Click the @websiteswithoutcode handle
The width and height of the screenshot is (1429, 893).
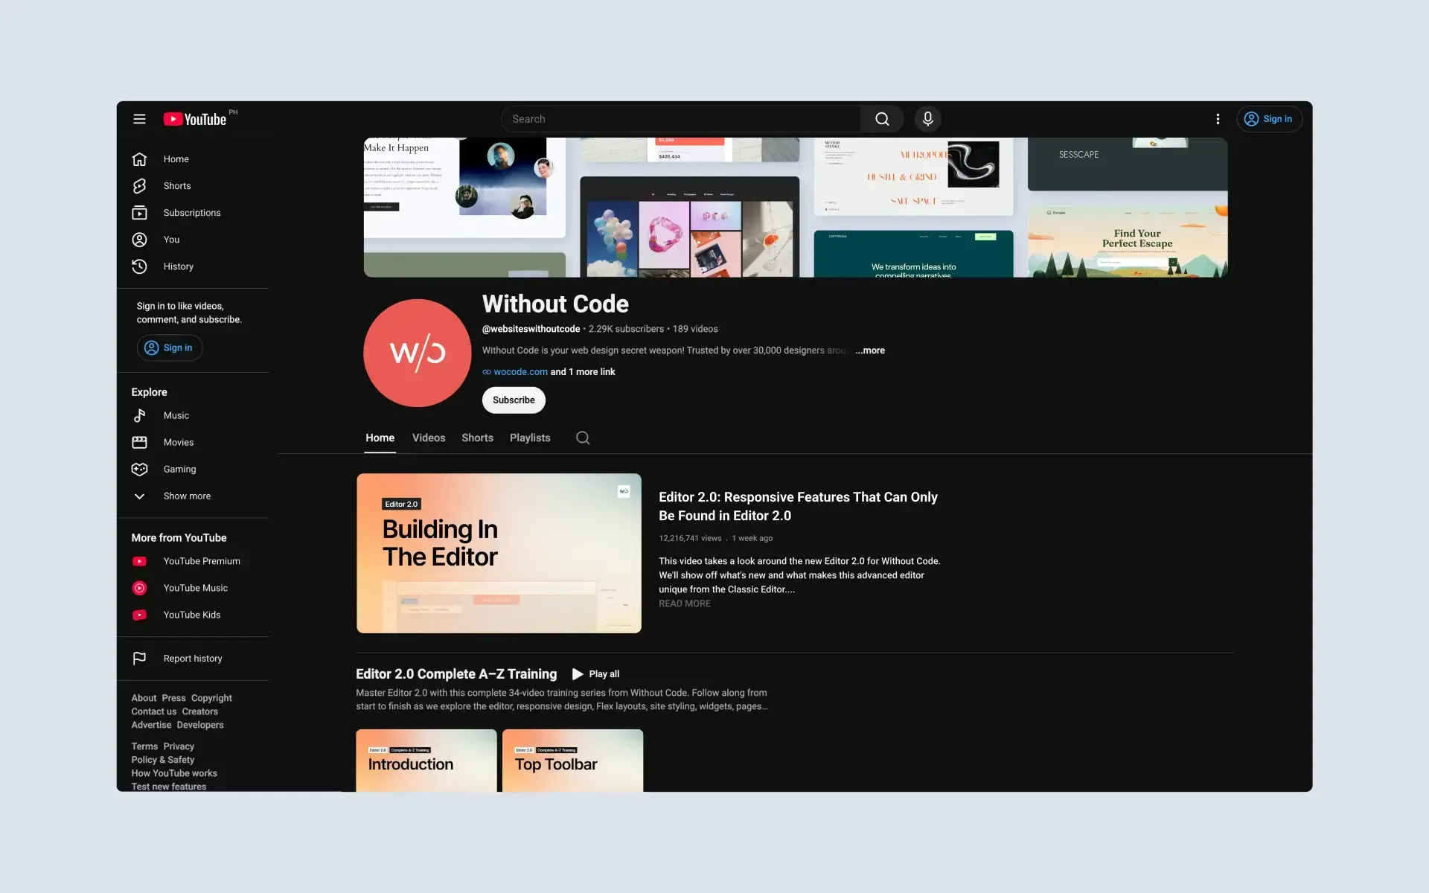(x=531, y=329)
